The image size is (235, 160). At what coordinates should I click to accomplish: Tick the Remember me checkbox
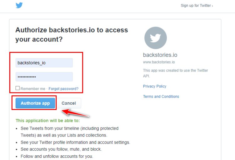click(x=18, y=88)
